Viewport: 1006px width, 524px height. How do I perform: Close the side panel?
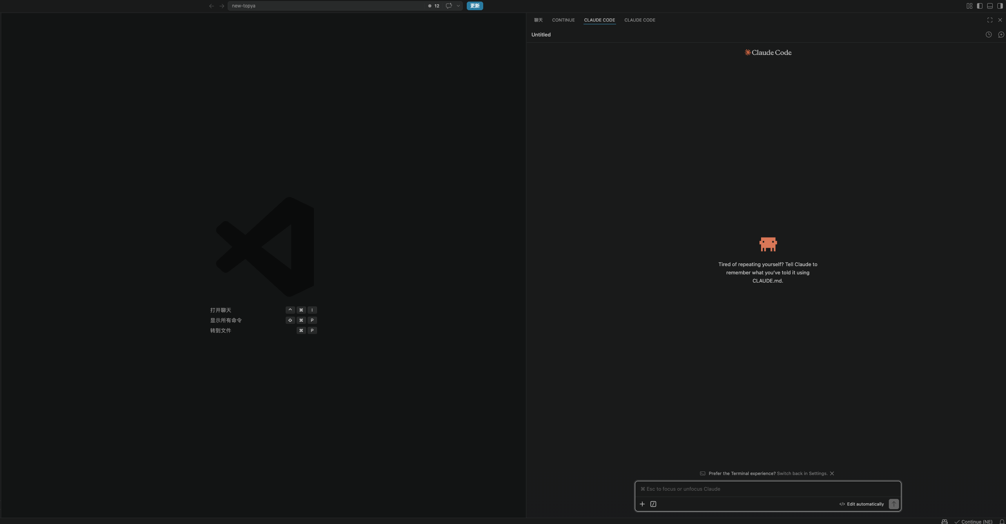click(x=1000, y=20)
